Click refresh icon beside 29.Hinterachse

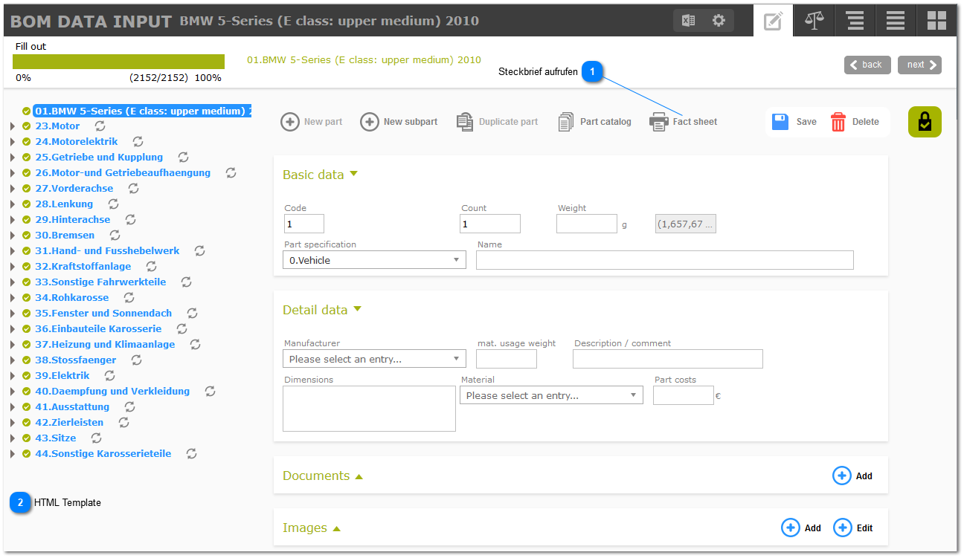(x=131, y=220)
